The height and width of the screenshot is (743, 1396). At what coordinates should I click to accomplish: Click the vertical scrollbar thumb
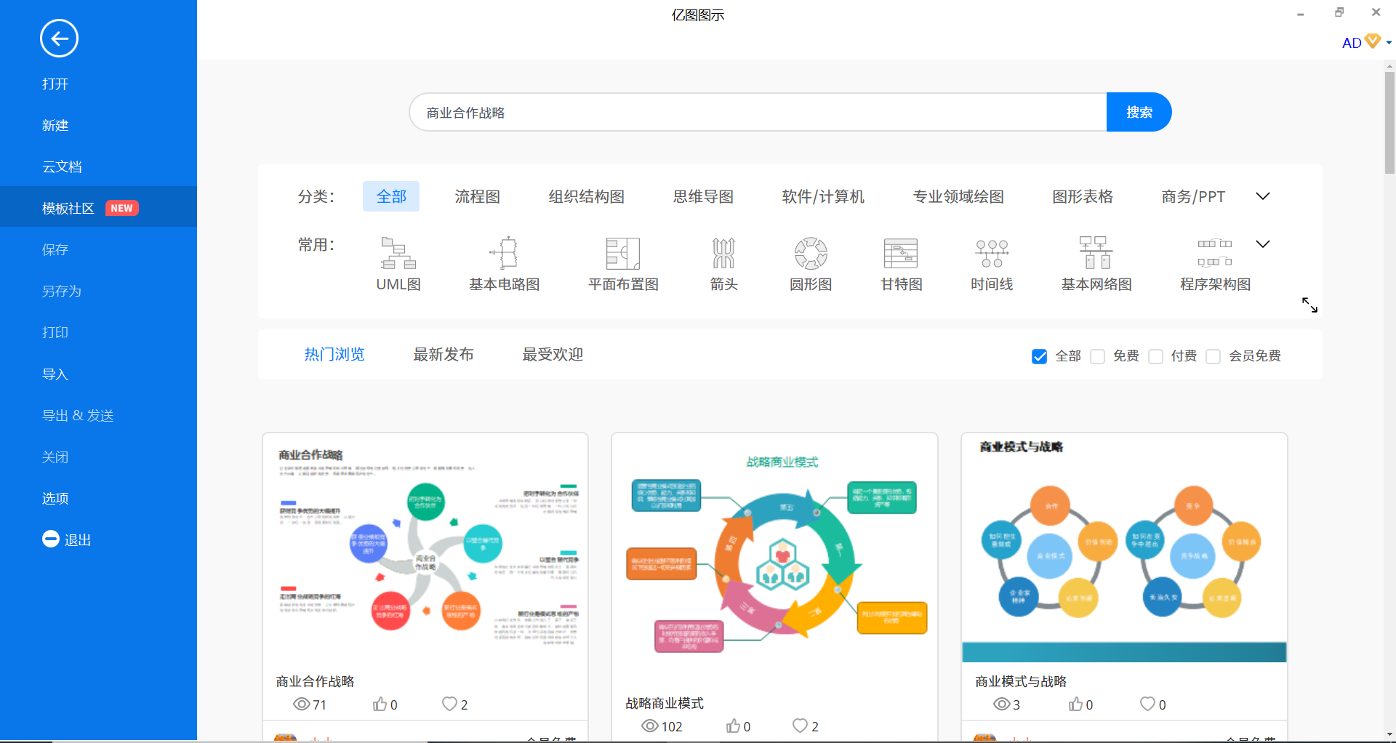pos(1389,122)
